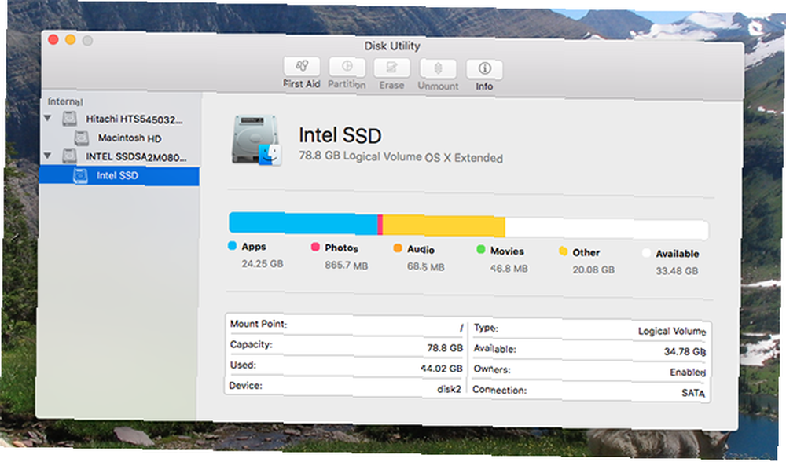The height and width of the screenshot is (462, 786).
Task: Click the Internal sidebar section header
Action: click(x=65, y=101)
